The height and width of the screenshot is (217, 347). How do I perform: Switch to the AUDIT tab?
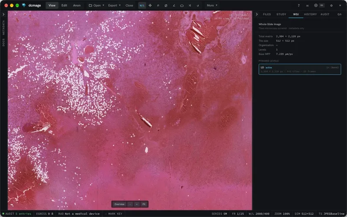pos(325,14)
